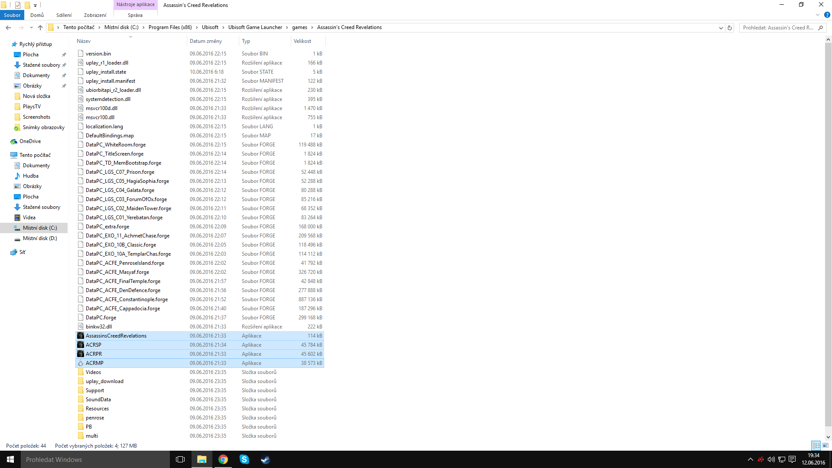
Task: Open the ACRMP application icon
Action: pyautogui.click(x=81, y=363)
